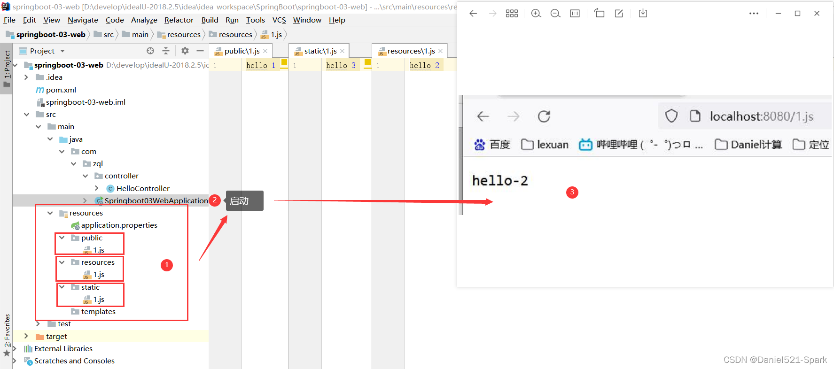This screenshot has width=834, height=369.
Task: Click hello-1 text in public\1.js editor
Action: 261,65
